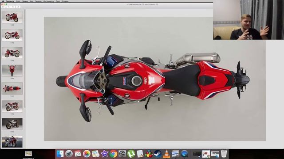Click the zoom in toolbar button

pyautogui.click(x=13, y=7)
